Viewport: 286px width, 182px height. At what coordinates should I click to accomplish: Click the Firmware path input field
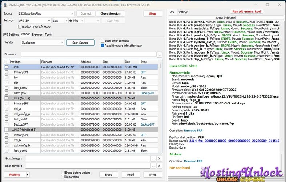[x=88, y=54]
